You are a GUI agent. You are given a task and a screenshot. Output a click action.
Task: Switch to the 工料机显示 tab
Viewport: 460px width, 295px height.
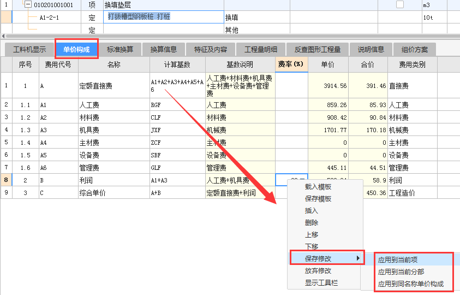[x=29, y=49]
